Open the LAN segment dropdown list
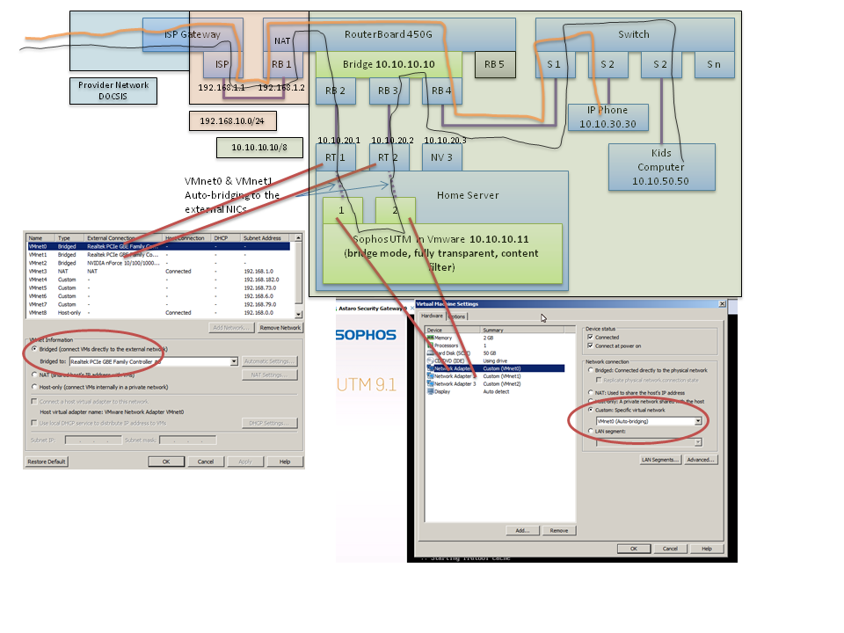844x633 pixels. pos(698,442)
